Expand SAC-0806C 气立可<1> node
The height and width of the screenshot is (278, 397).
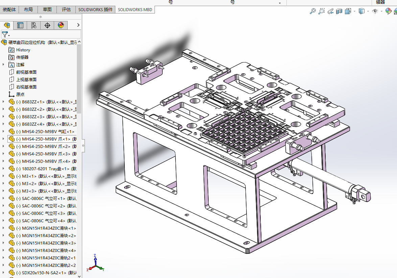pos(3,198)
